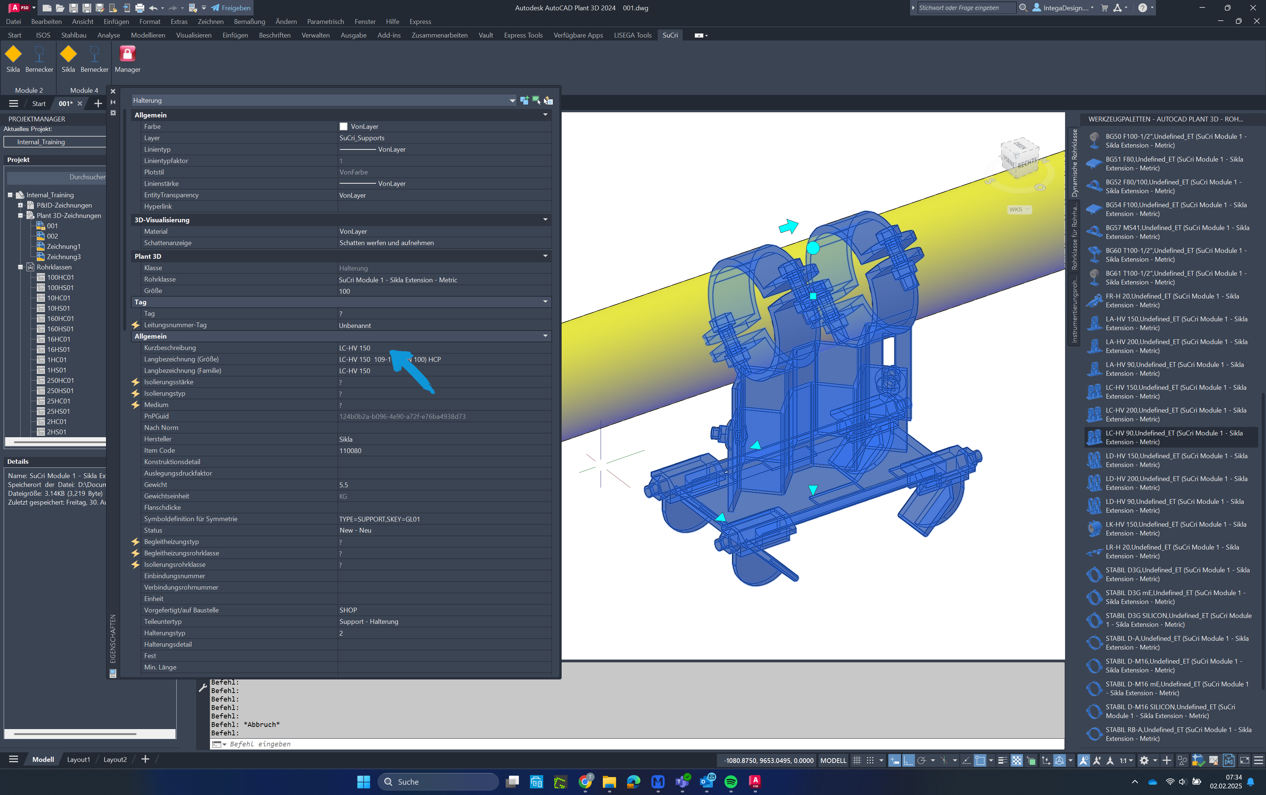Toggle polar tracking in status bar
This screenshot has width=1266, height=795.
point(921,760)
